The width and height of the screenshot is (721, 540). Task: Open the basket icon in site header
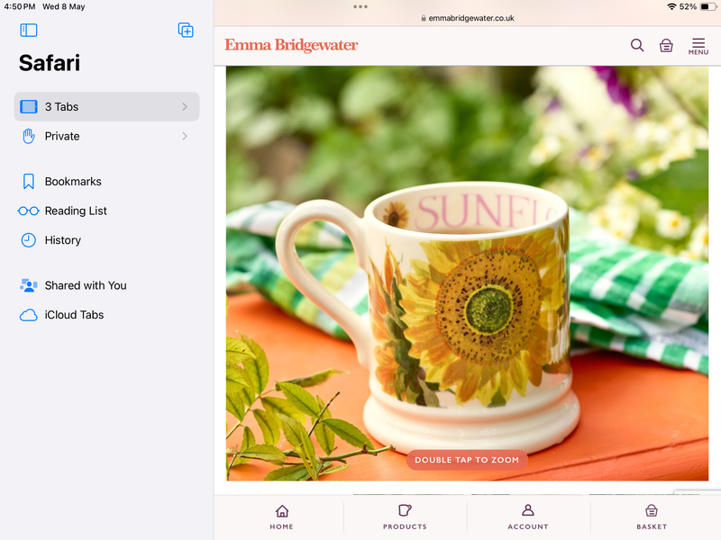point(666,46)
